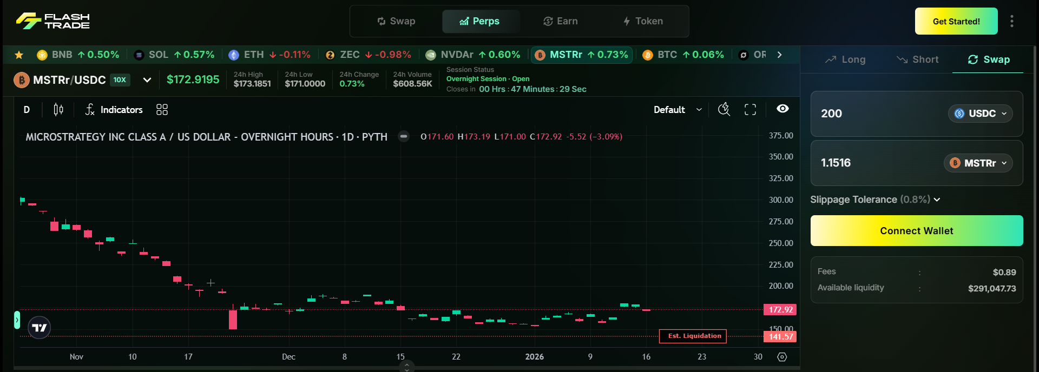Open the vertical three-dot menu
1039x372 pixels.
click(x=1011, y=21)
